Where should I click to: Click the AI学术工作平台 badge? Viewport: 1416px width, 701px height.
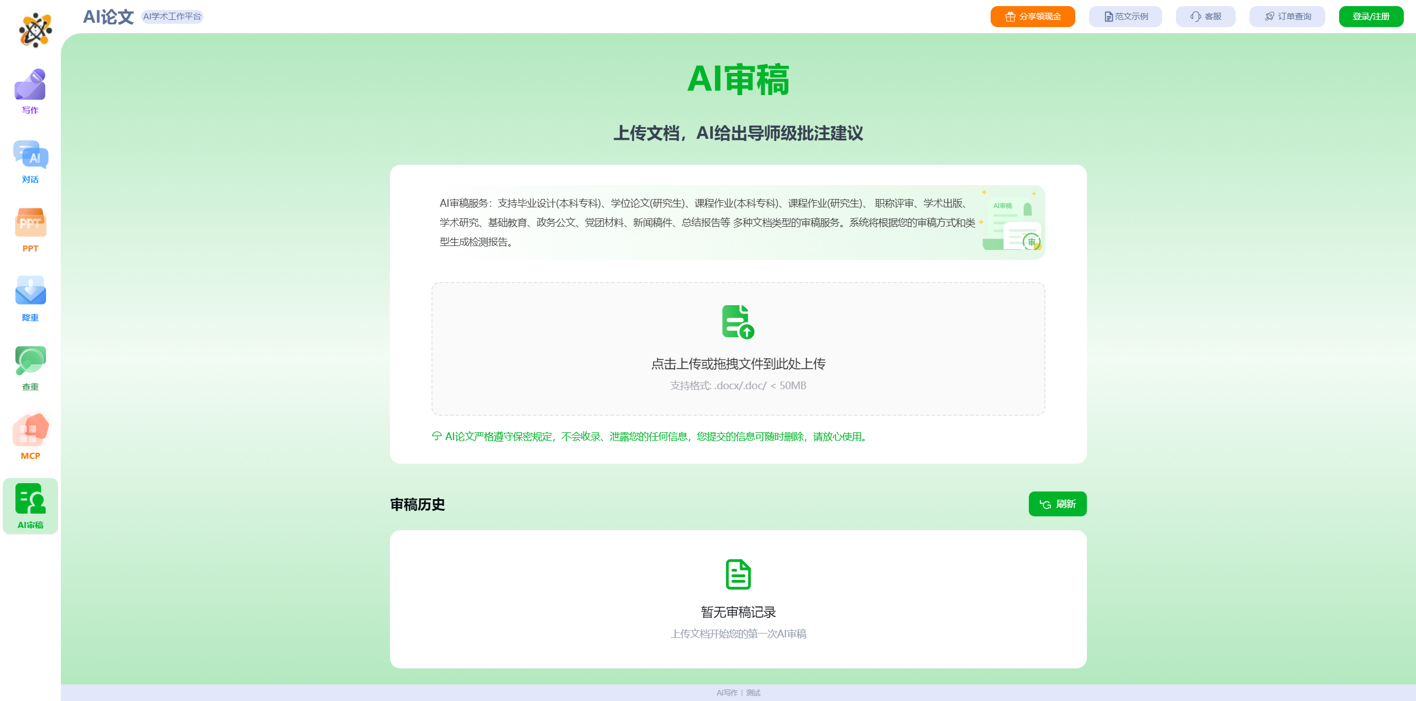(172, 17)
